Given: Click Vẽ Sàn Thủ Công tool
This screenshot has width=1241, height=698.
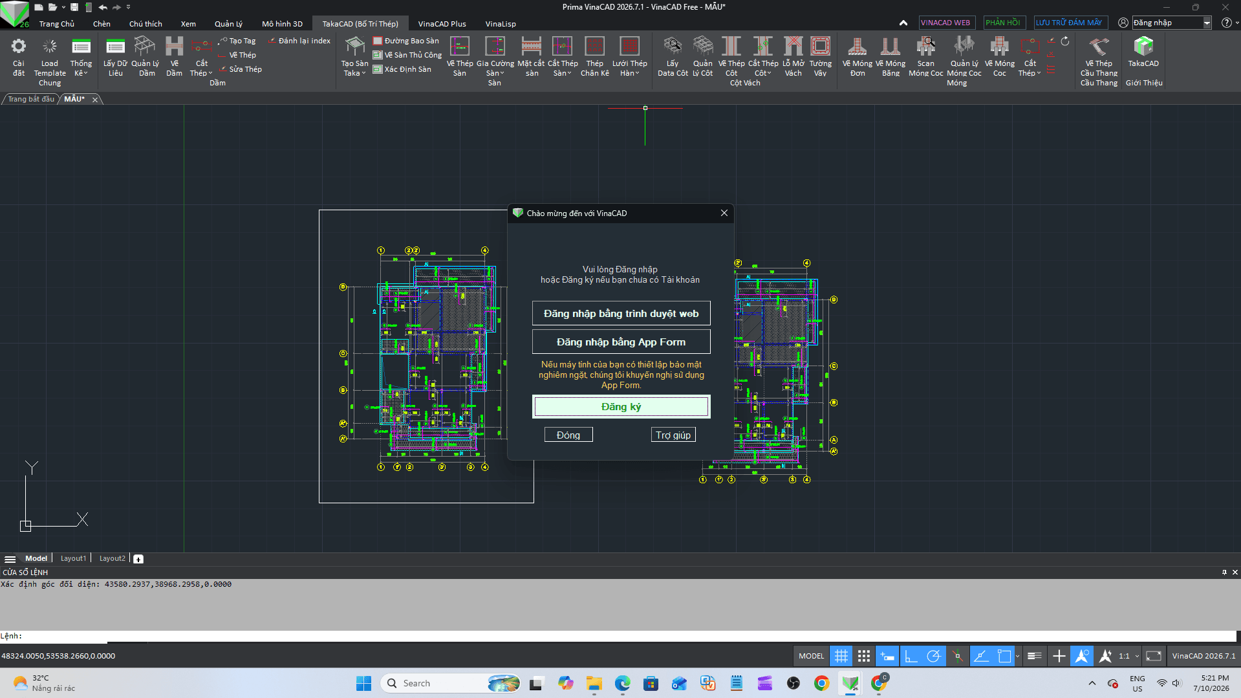Looking at the screenshot, I should (407, 55).
